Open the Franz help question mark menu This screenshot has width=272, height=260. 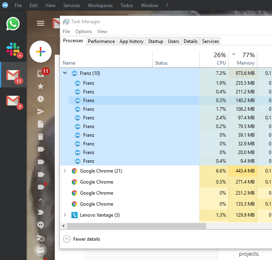(x=167, y=6)
